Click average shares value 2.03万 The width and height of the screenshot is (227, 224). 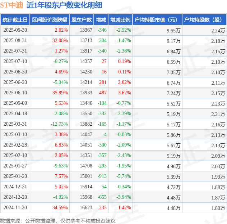[x=218, y=166]
